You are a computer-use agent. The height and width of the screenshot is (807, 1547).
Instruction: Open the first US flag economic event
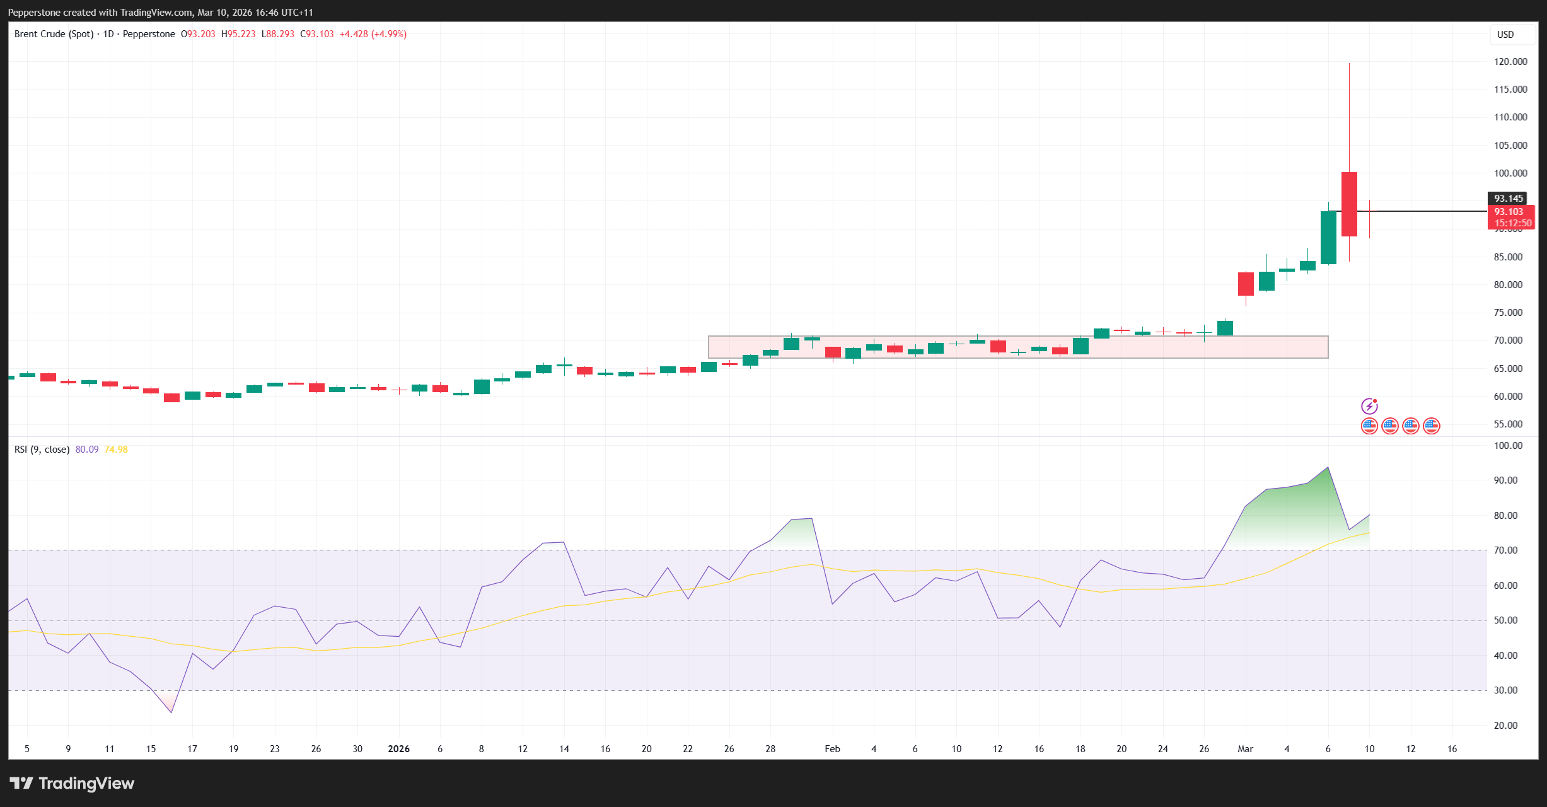[x=1369, y=426]
